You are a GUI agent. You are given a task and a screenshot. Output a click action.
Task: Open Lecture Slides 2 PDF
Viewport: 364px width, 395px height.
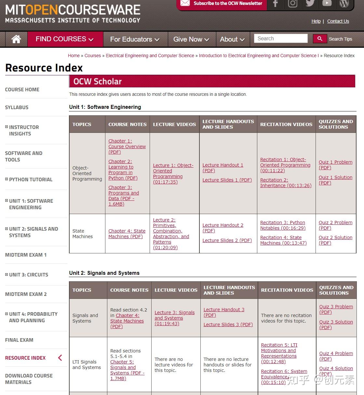click(x=227, y=240)
